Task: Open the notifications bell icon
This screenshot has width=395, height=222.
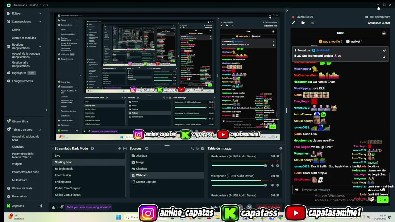Action: [x=62, y=207]
